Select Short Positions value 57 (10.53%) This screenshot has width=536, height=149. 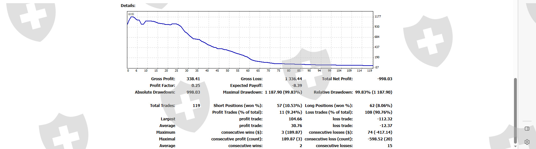(x=289, y=106)
